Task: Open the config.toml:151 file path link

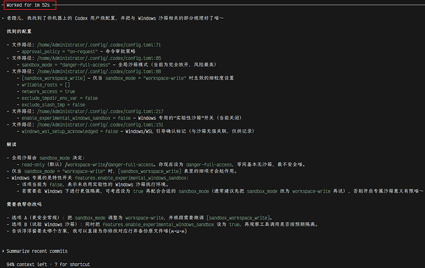Action: coord(101,125)
